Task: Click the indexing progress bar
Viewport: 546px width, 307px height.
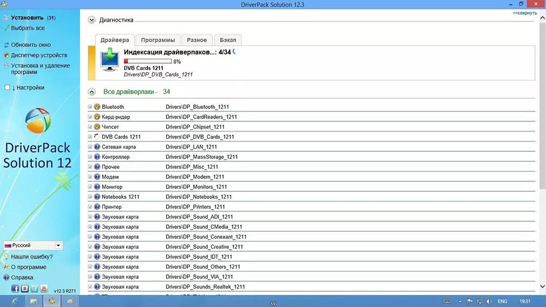Action: 148,61
